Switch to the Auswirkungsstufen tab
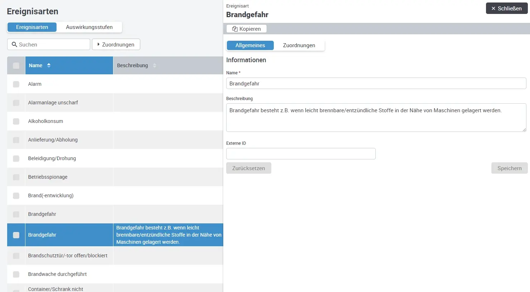The width and height of the screenshot is (530, 292). click(x=89, y=27)
